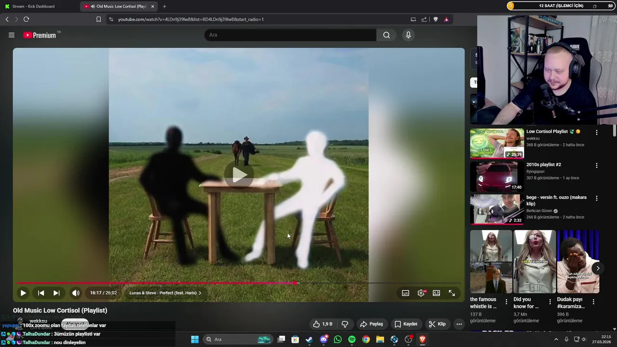Dislike the video

coord(345,324)
